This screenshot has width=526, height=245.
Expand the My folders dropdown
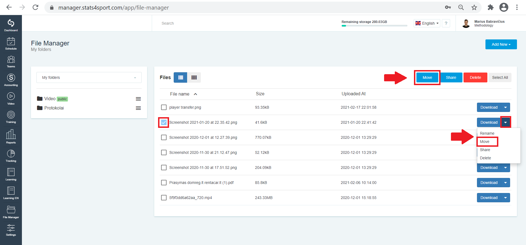coord(89,77)
